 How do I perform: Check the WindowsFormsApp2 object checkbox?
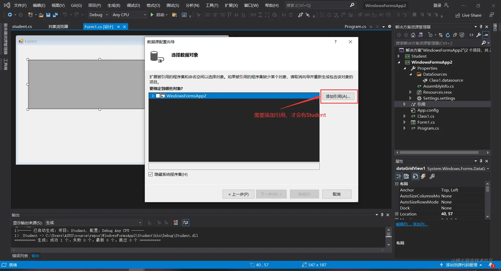[158, 96]
